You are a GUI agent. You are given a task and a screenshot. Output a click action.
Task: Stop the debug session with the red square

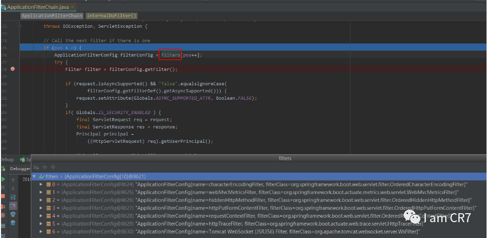(x=3, y=196)
